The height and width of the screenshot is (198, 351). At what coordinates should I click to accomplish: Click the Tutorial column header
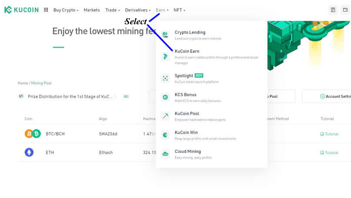pyautogui.click(x=327, y=119)
